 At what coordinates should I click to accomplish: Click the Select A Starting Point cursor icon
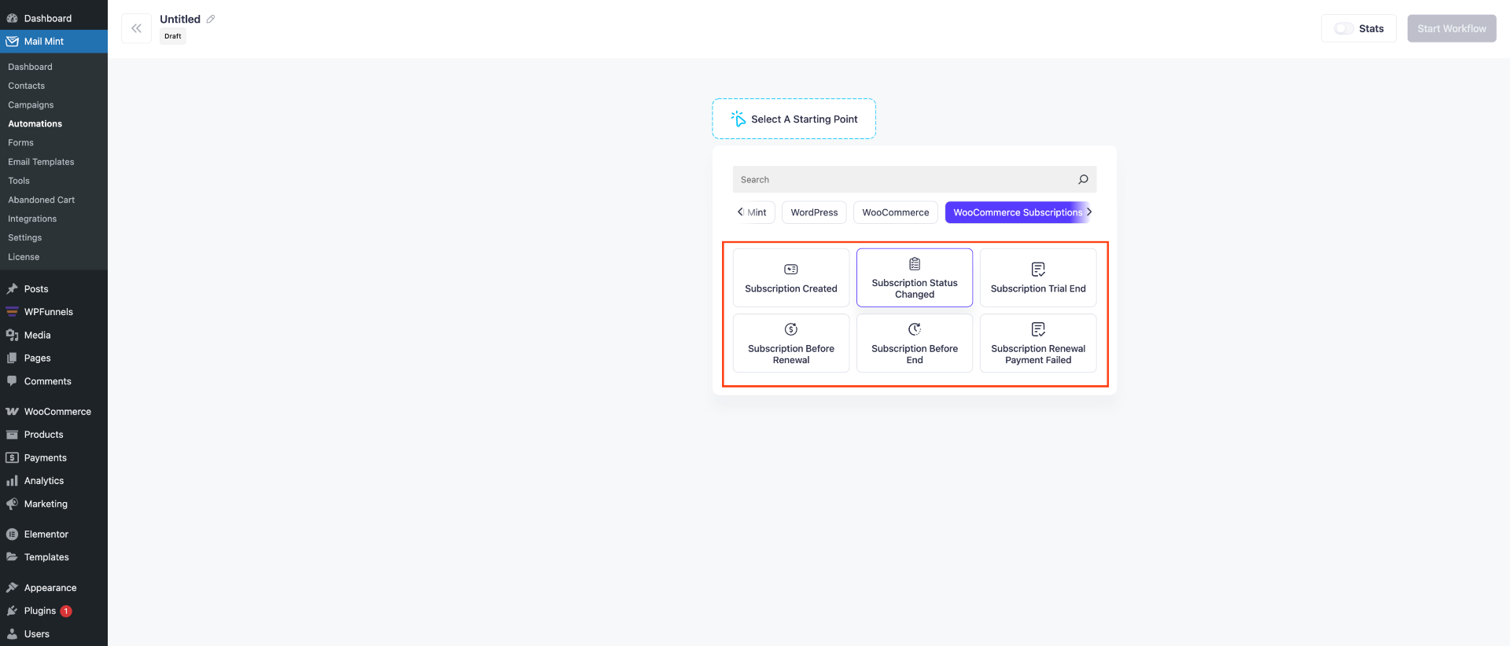[738, 119]
